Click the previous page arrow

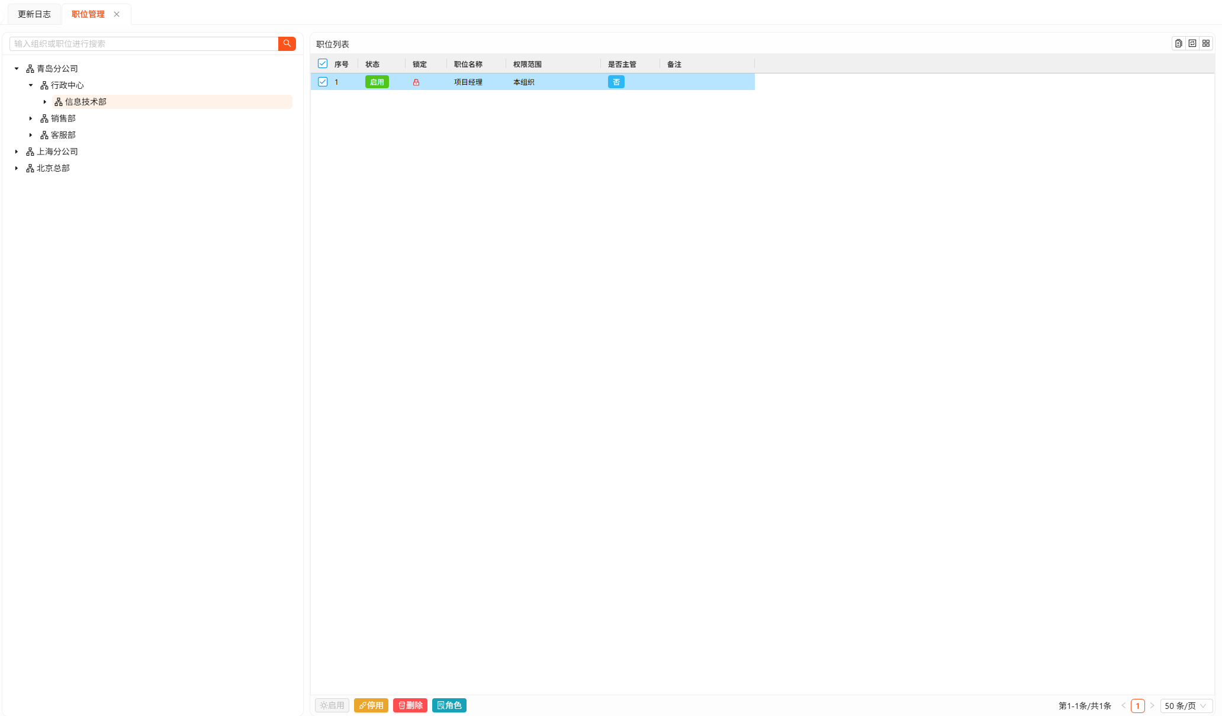click(x=1123, y=705)
